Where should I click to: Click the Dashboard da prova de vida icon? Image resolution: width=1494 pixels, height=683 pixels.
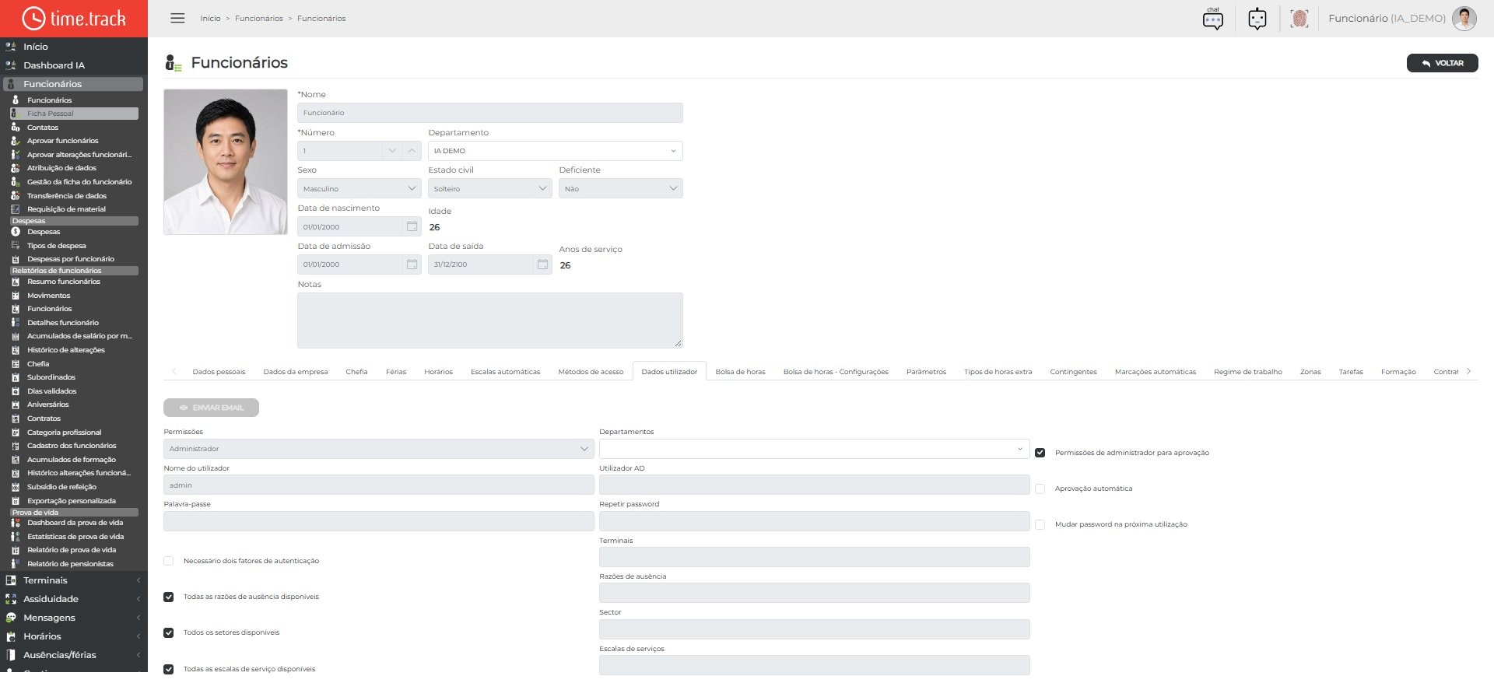16,523
